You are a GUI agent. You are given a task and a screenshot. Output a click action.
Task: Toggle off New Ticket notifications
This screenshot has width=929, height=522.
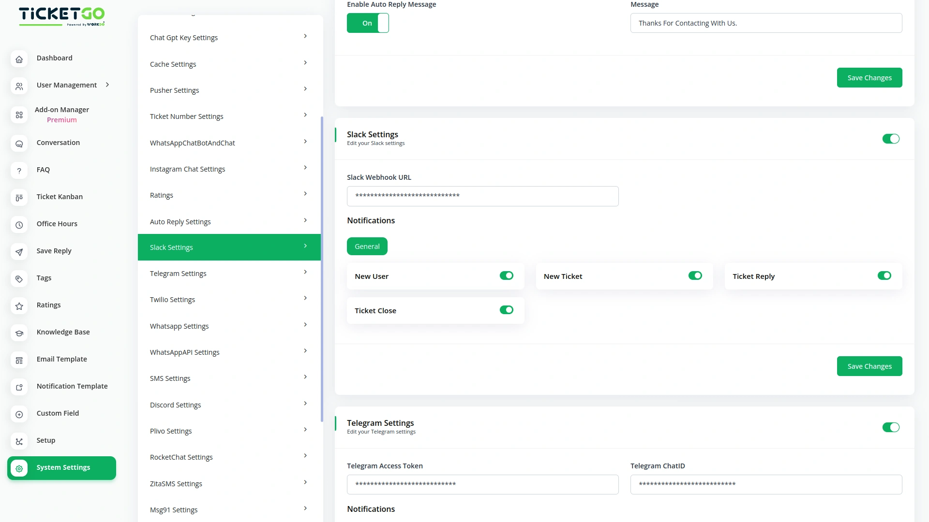695,275
